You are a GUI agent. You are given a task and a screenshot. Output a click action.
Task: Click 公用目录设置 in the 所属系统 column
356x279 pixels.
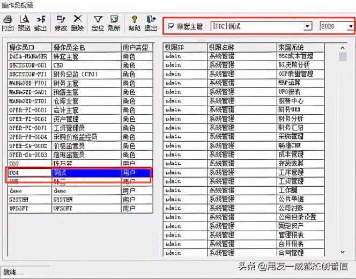click(x=297, y=217)
